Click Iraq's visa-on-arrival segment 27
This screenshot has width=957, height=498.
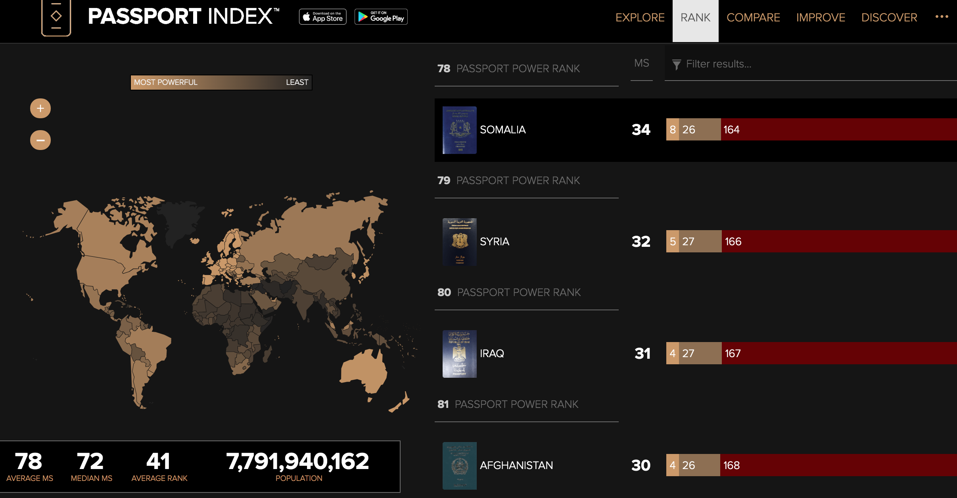click(700, 353)
